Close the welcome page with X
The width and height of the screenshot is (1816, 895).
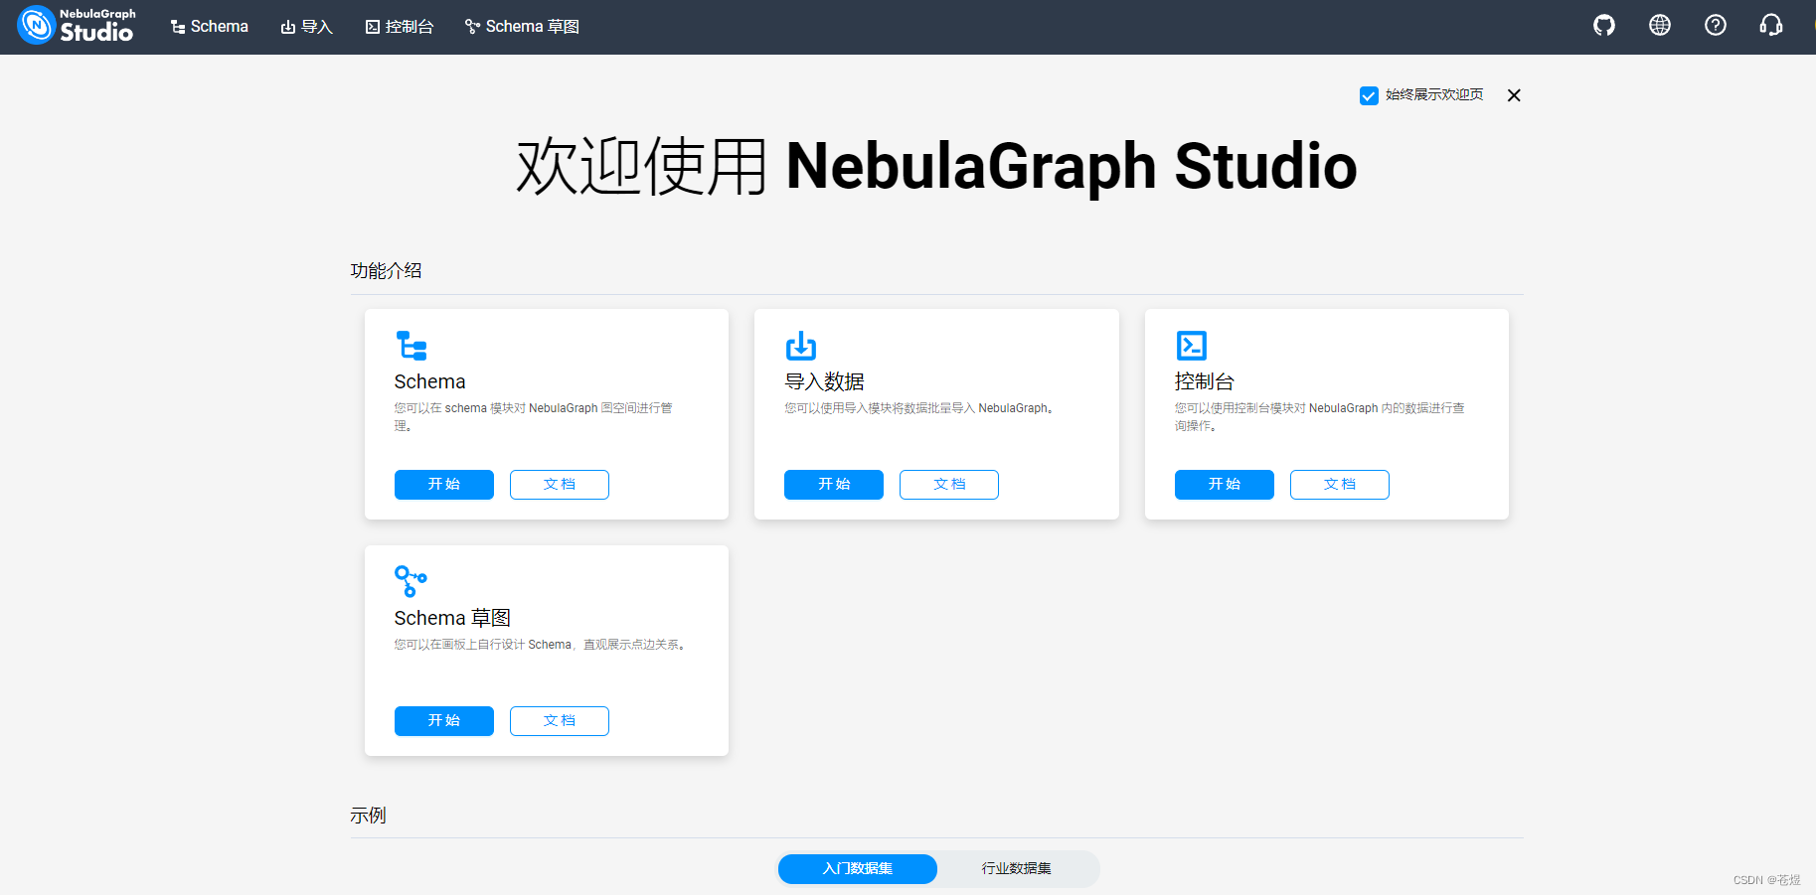[1514, 95]
